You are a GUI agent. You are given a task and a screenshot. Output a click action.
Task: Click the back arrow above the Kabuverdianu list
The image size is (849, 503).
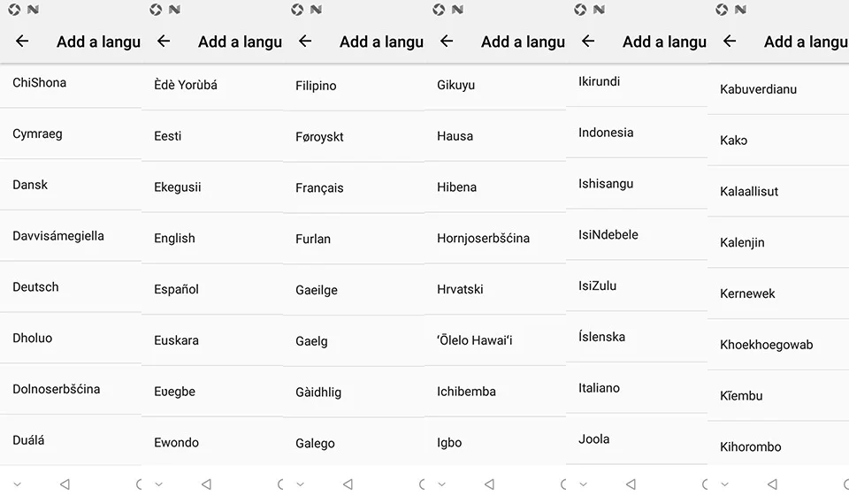coord(730,41)
